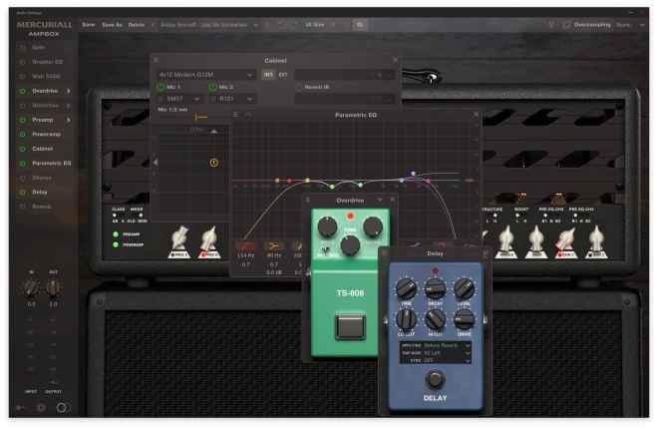Click the back arrow icon at bottom left
The height and width of the screenshot is (428, 658).
coord(20,407)
